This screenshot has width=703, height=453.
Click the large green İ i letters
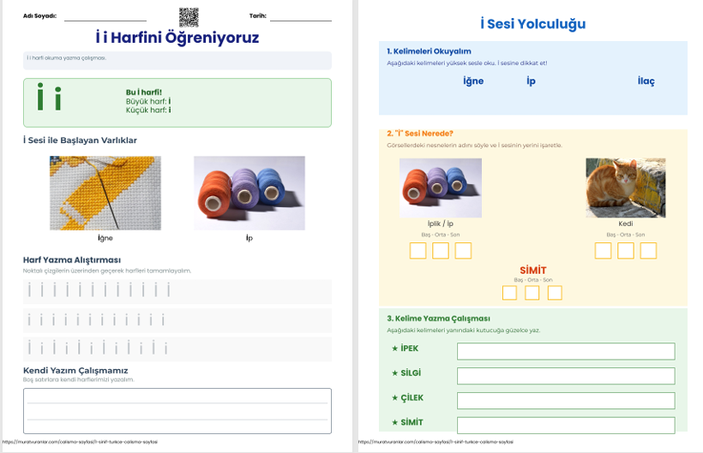[x=49, y=98]
